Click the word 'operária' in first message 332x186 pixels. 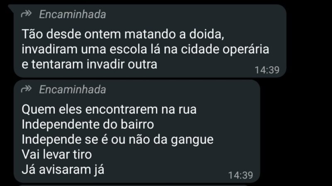(246, 50)
